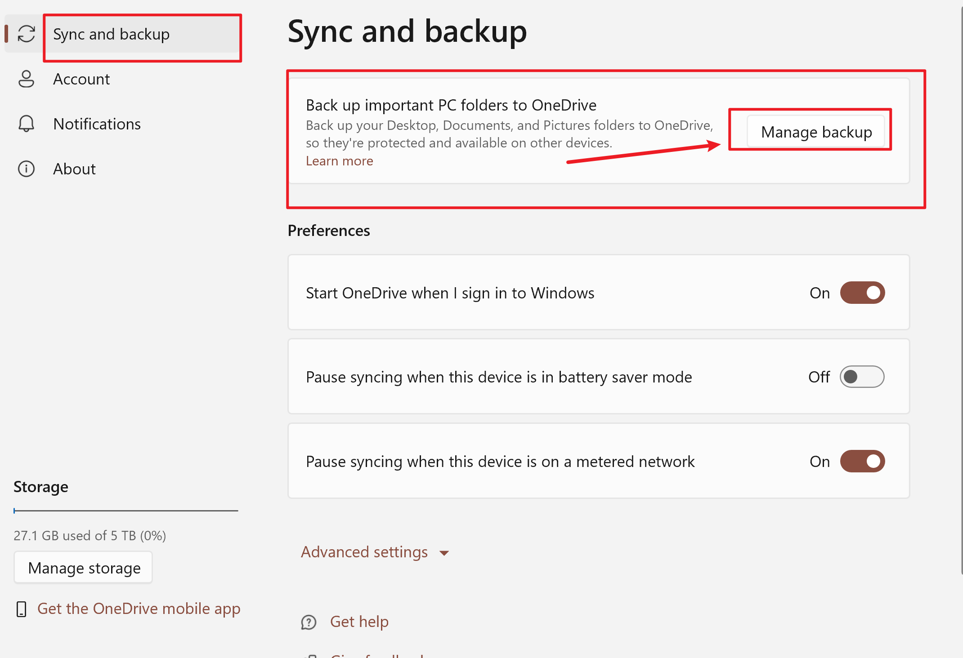Turn off pause syncing on metered network
The height and width of the screenshot is (658, 963).
pos(862,462)
